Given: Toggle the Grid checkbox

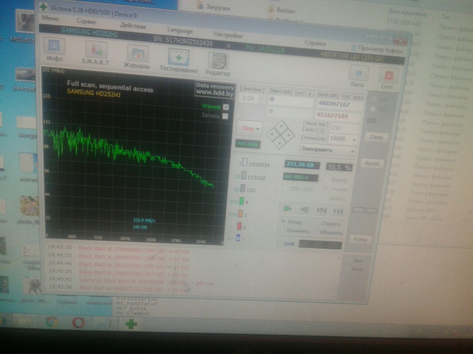Looking at the screenshot, I should point(279,243).
